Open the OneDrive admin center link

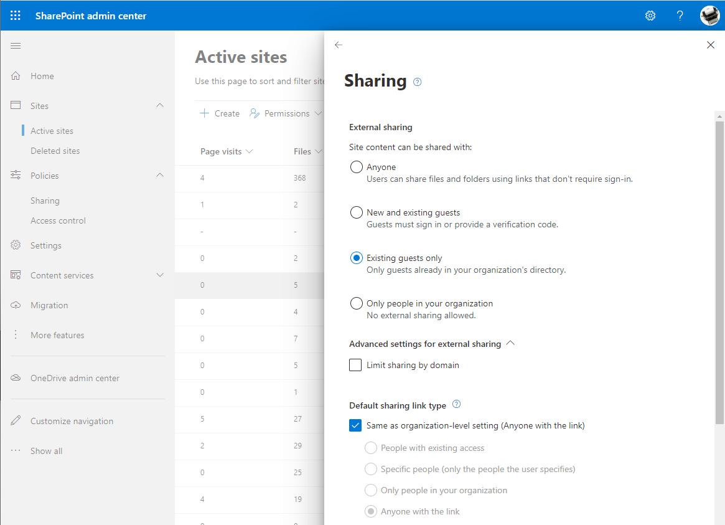[x=75, y=378]
